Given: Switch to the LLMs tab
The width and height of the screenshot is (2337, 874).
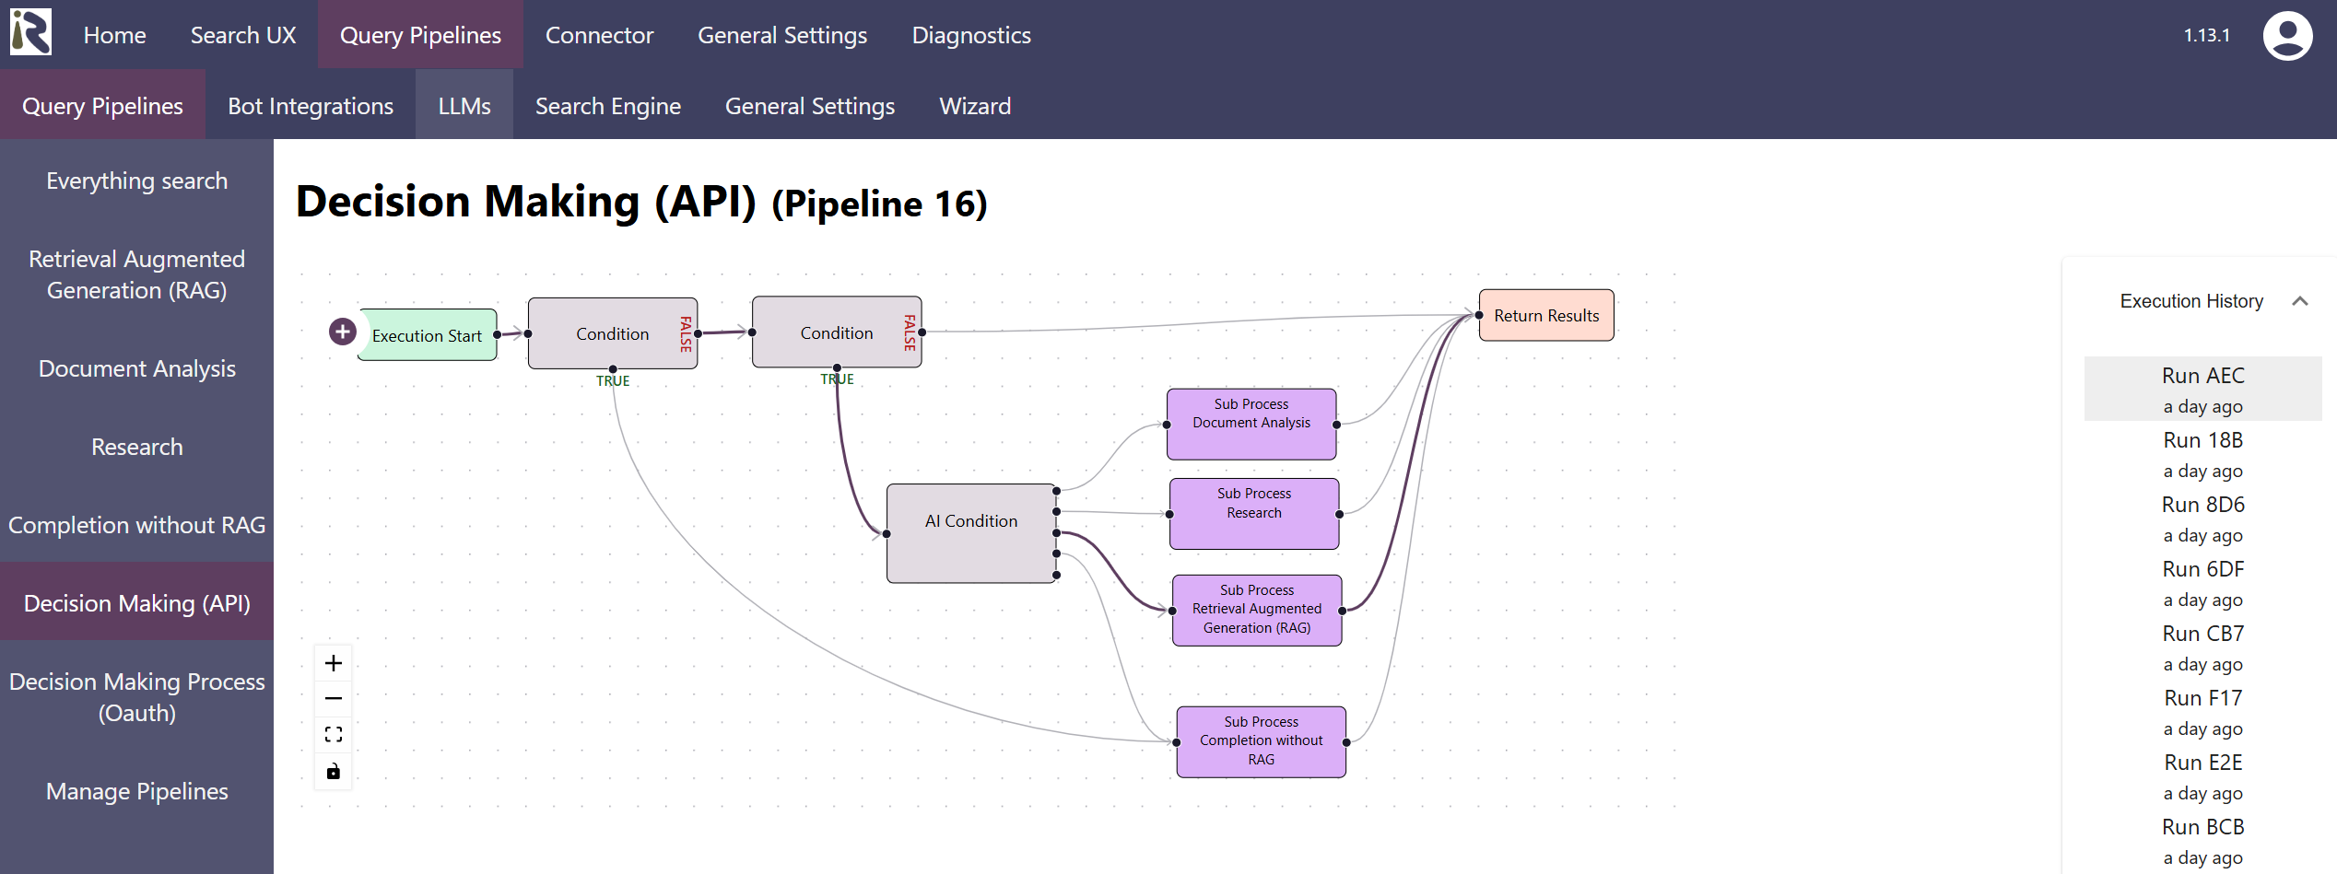Looking at the screenshot, I should (464, 106).
